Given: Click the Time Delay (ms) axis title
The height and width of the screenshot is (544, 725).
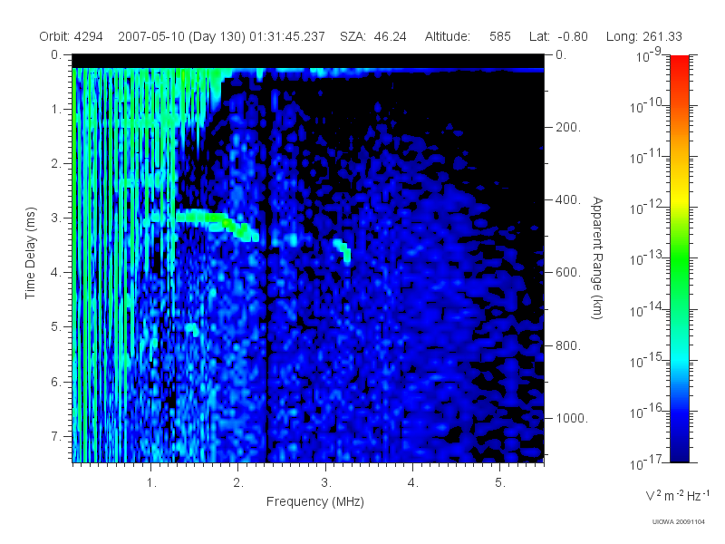Looking at the screenshot, I should pos(30,253).
